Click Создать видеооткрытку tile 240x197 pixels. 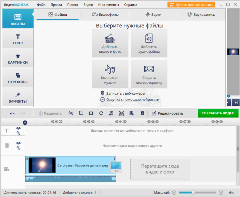[149, 74]
